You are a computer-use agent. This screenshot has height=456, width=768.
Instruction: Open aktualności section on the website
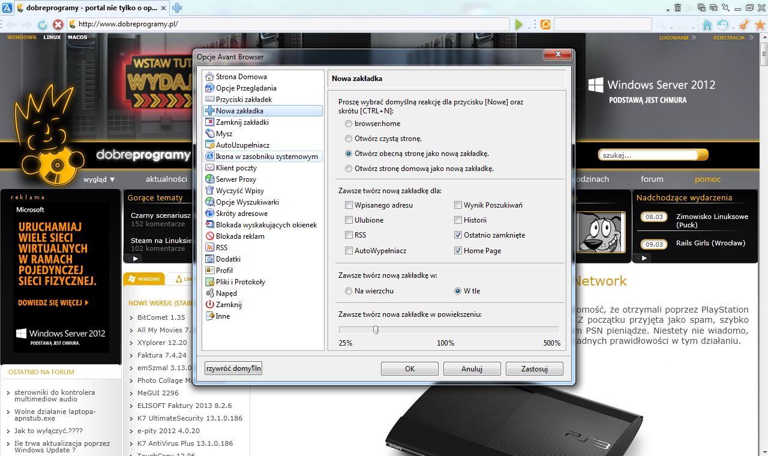[166, 179]
